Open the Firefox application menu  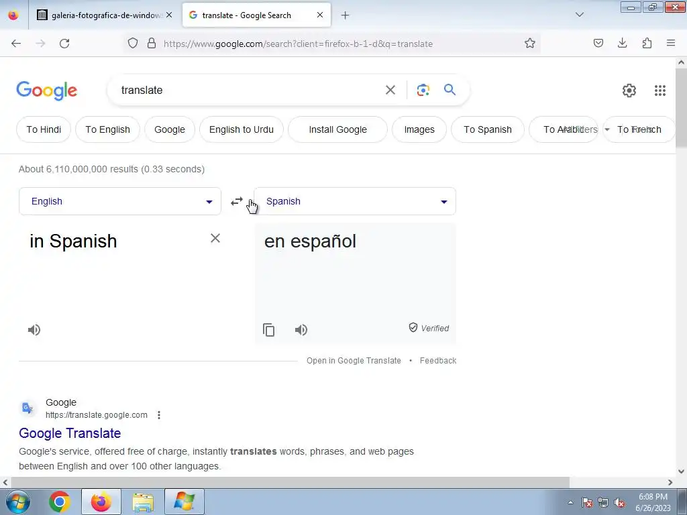[671, 43]
